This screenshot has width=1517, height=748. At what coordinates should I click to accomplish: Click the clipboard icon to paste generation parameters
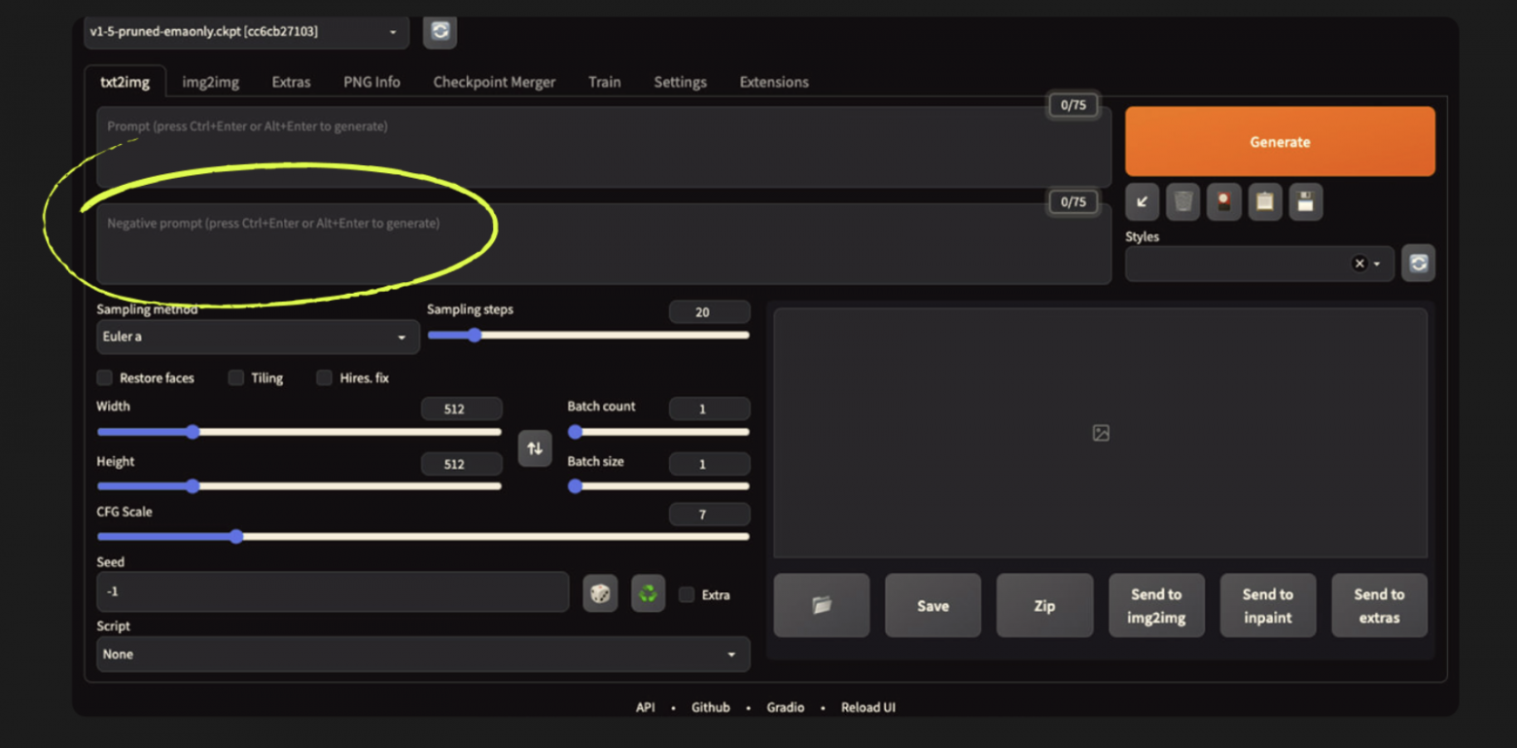pos(1264,201)
